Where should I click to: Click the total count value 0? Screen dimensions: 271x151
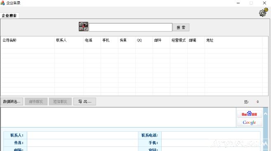[x=258, y=102]
